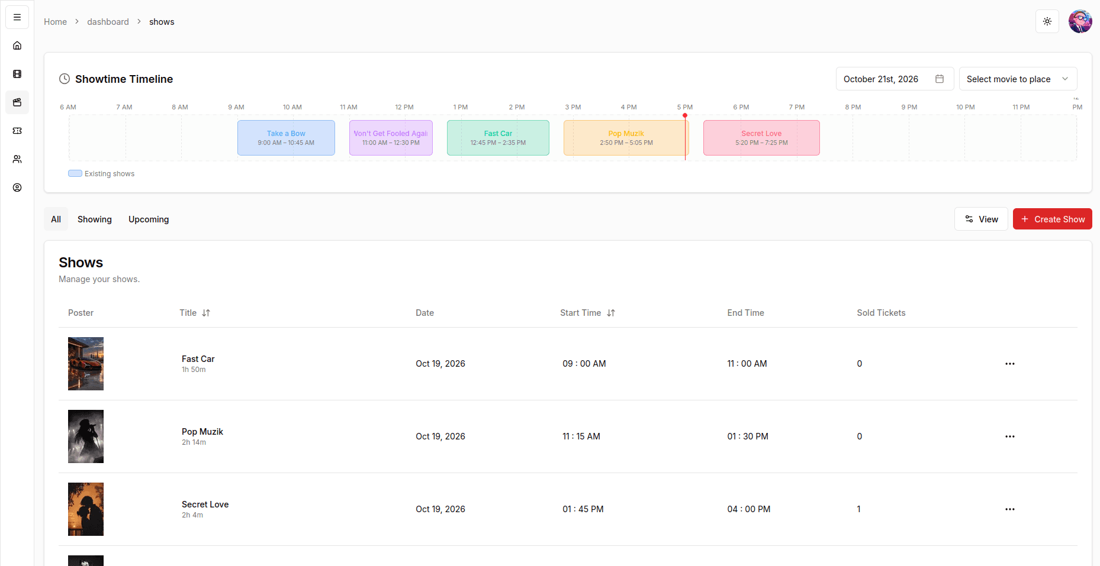The width and height of the screenshot is (1100, 566).
Task: Select Fast Car timeline block
Action: 498,138
